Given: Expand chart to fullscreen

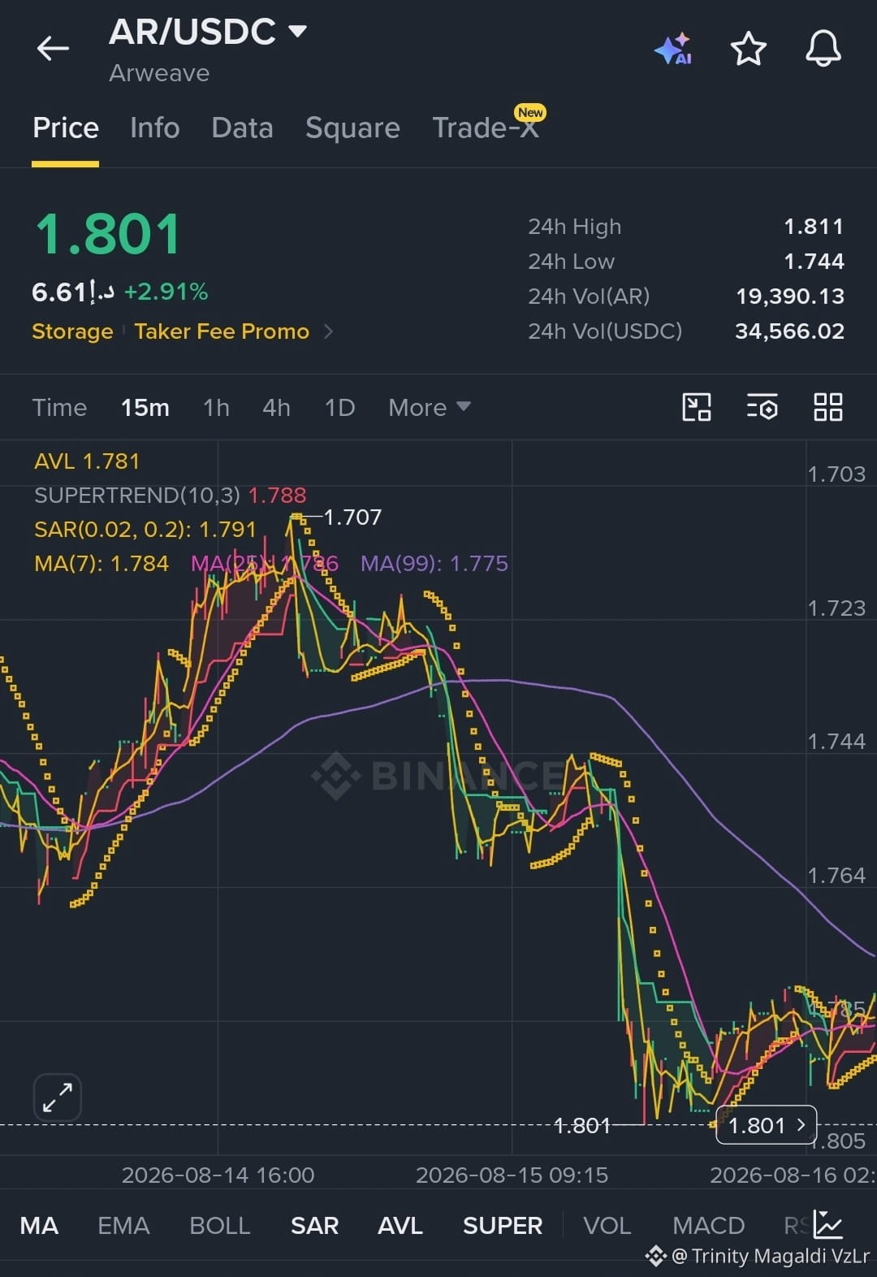Looking at the screenshot, I should point(58,1097).
